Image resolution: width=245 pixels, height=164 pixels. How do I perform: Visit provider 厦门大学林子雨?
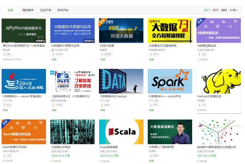pos(60,50)
